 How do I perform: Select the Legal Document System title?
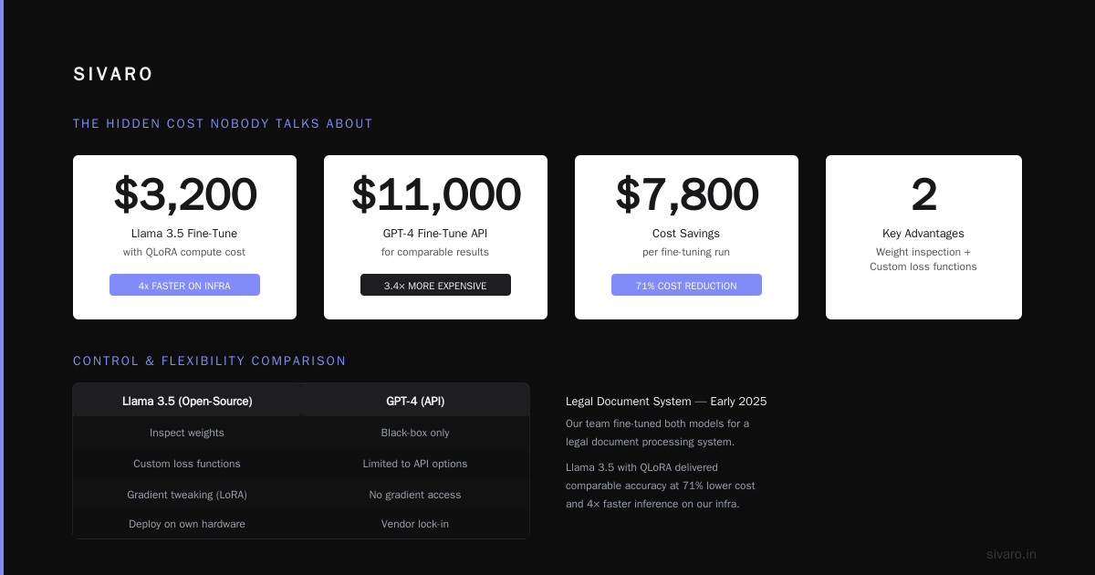(666, 401)
